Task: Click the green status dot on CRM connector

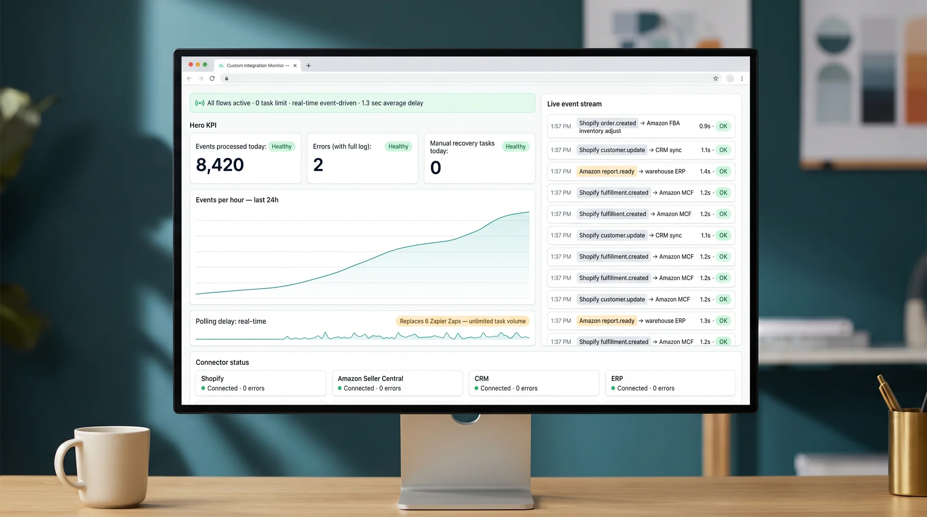Action: [x=477, y=388]
